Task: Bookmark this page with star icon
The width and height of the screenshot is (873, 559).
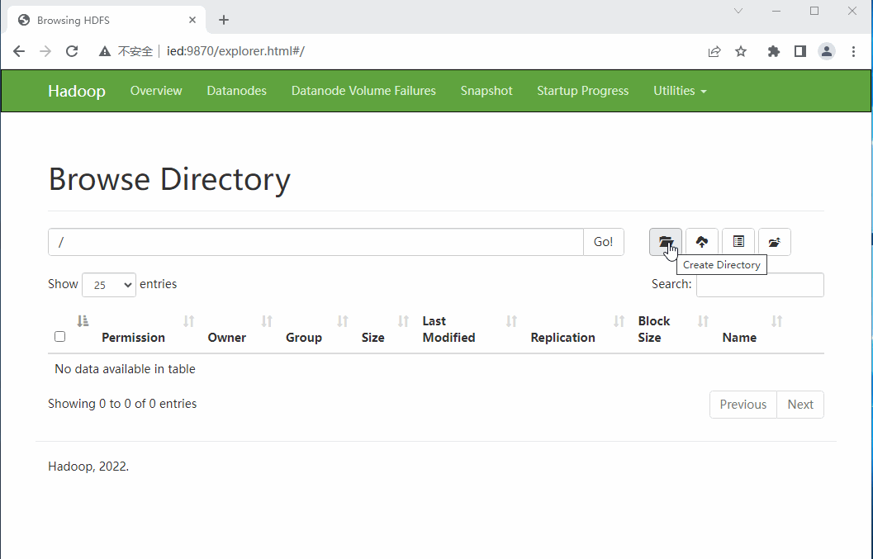Action: point(741,51)
